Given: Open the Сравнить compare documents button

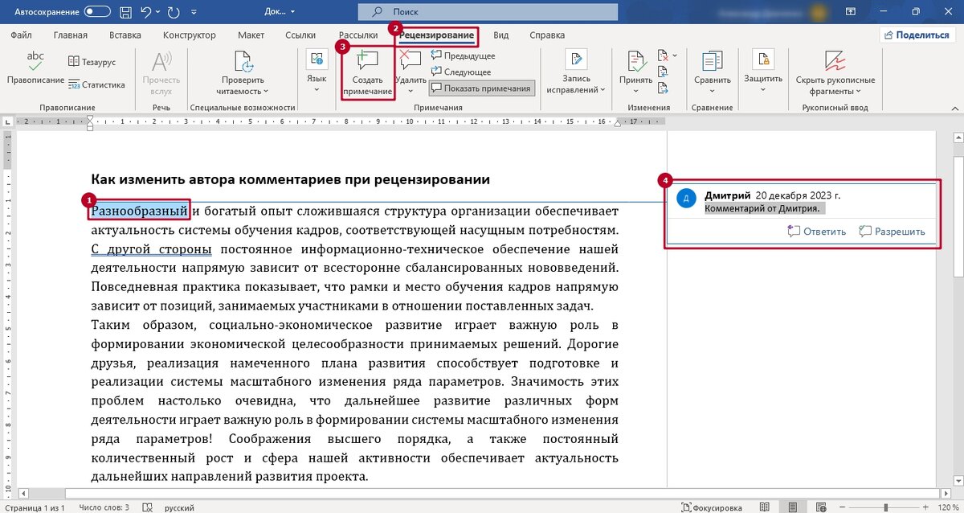Looking at the screenshot, I should 712,72.
